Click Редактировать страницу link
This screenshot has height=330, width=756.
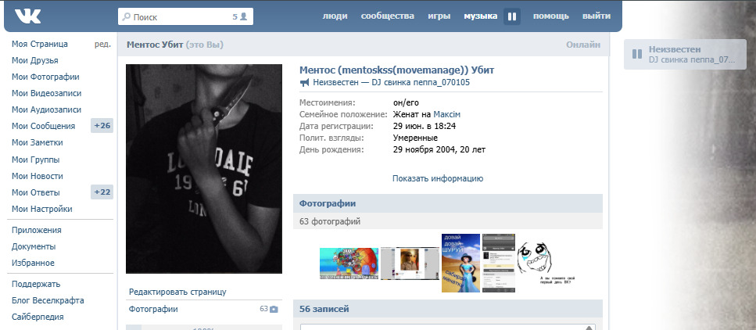pos(177,292)
